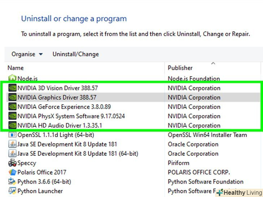The image size is (263, 197).
Task: Open the Organise dropdown menu
Action: (x=27, y=54)
